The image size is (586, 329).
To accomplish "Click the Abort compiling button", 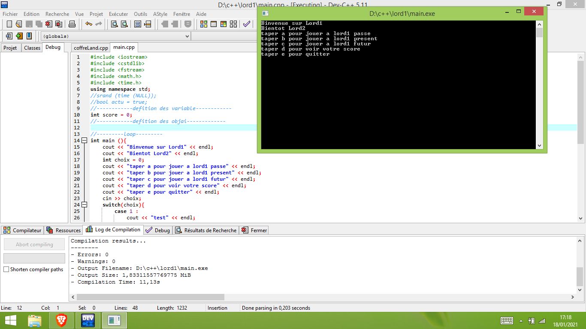I will pos(34,245).
